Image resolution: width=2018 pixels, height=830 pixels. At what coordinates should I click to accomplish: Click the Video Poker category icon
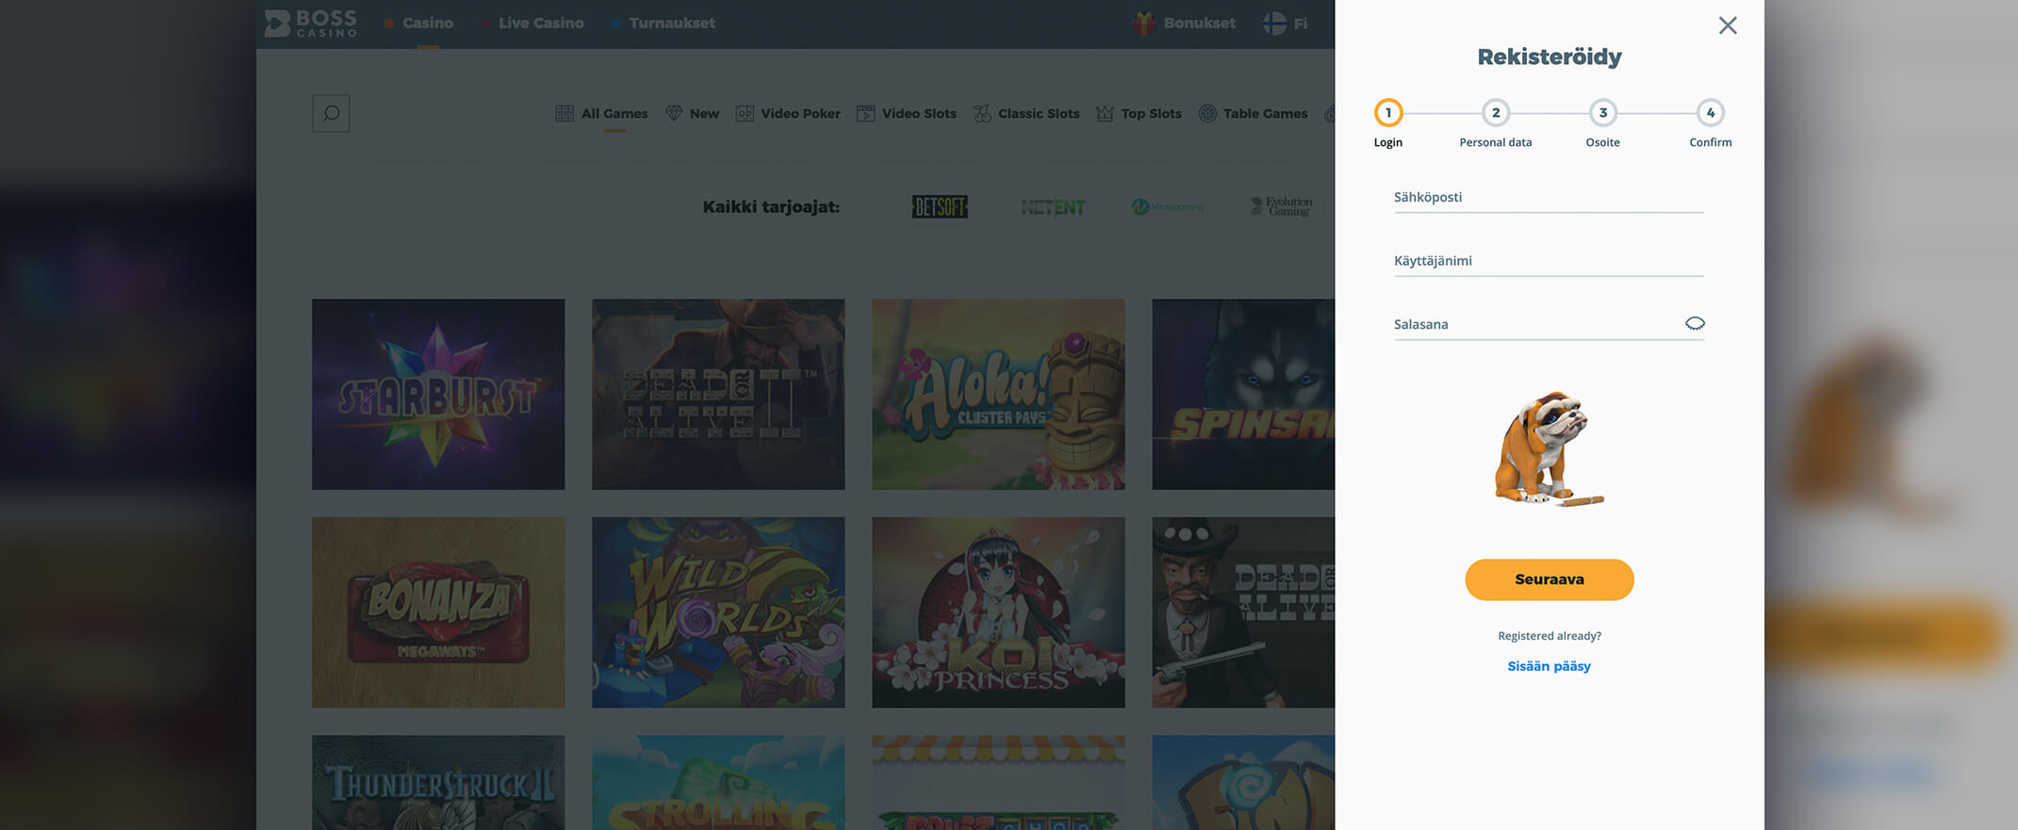click(745, 113)
